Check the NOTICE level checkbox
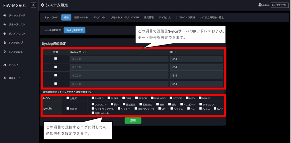 click(x=171, y=98)
